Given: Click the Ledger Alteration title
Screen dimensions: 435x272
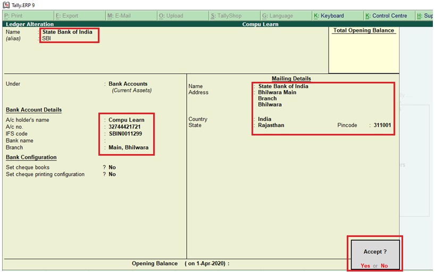Looking at the screenshot, I should [x=30, y=24].
